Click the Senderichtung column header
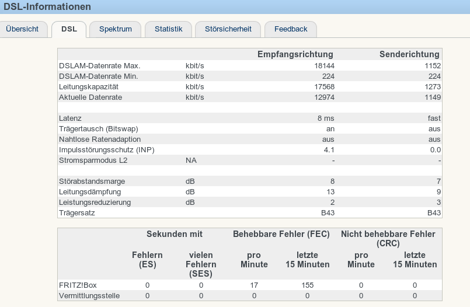Image resolution: width=470 pixels, height=307 pixels. (x=409, y=54)
